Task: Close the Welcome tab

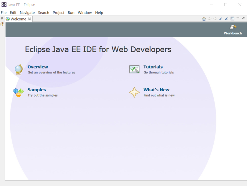Action: pyautogui.click(x=29, y=19)
